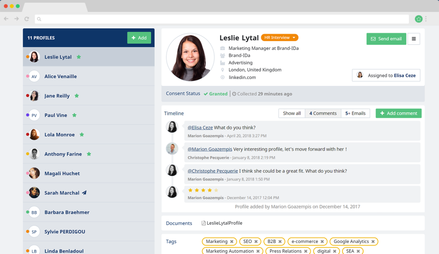Click London, United Kingdom location text

tap(255, 70)
